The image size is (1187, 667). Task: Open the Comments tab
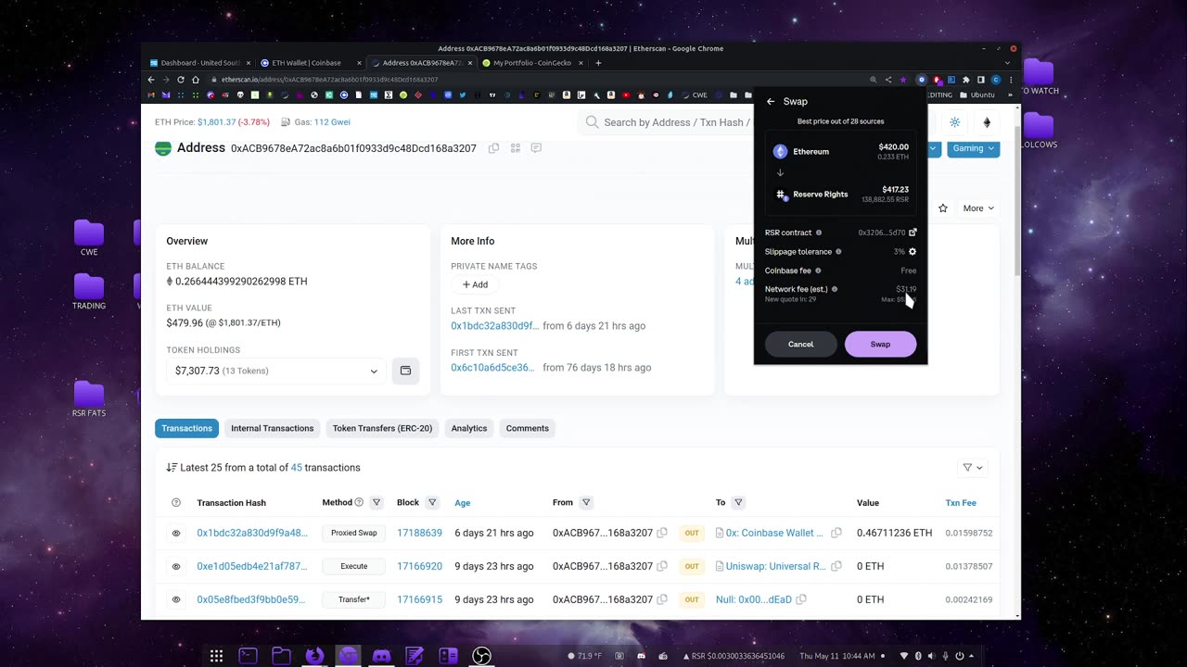click(527, 428)
